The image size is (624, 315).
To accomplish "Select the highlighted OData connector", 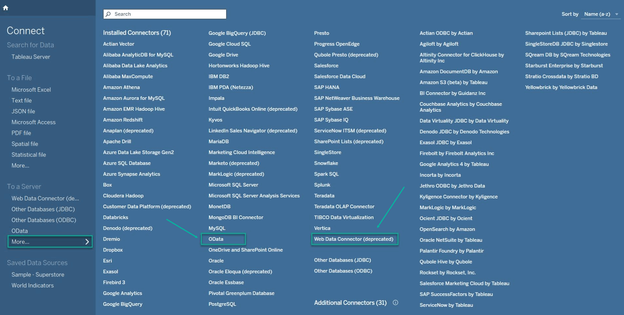I will (216, 239).
